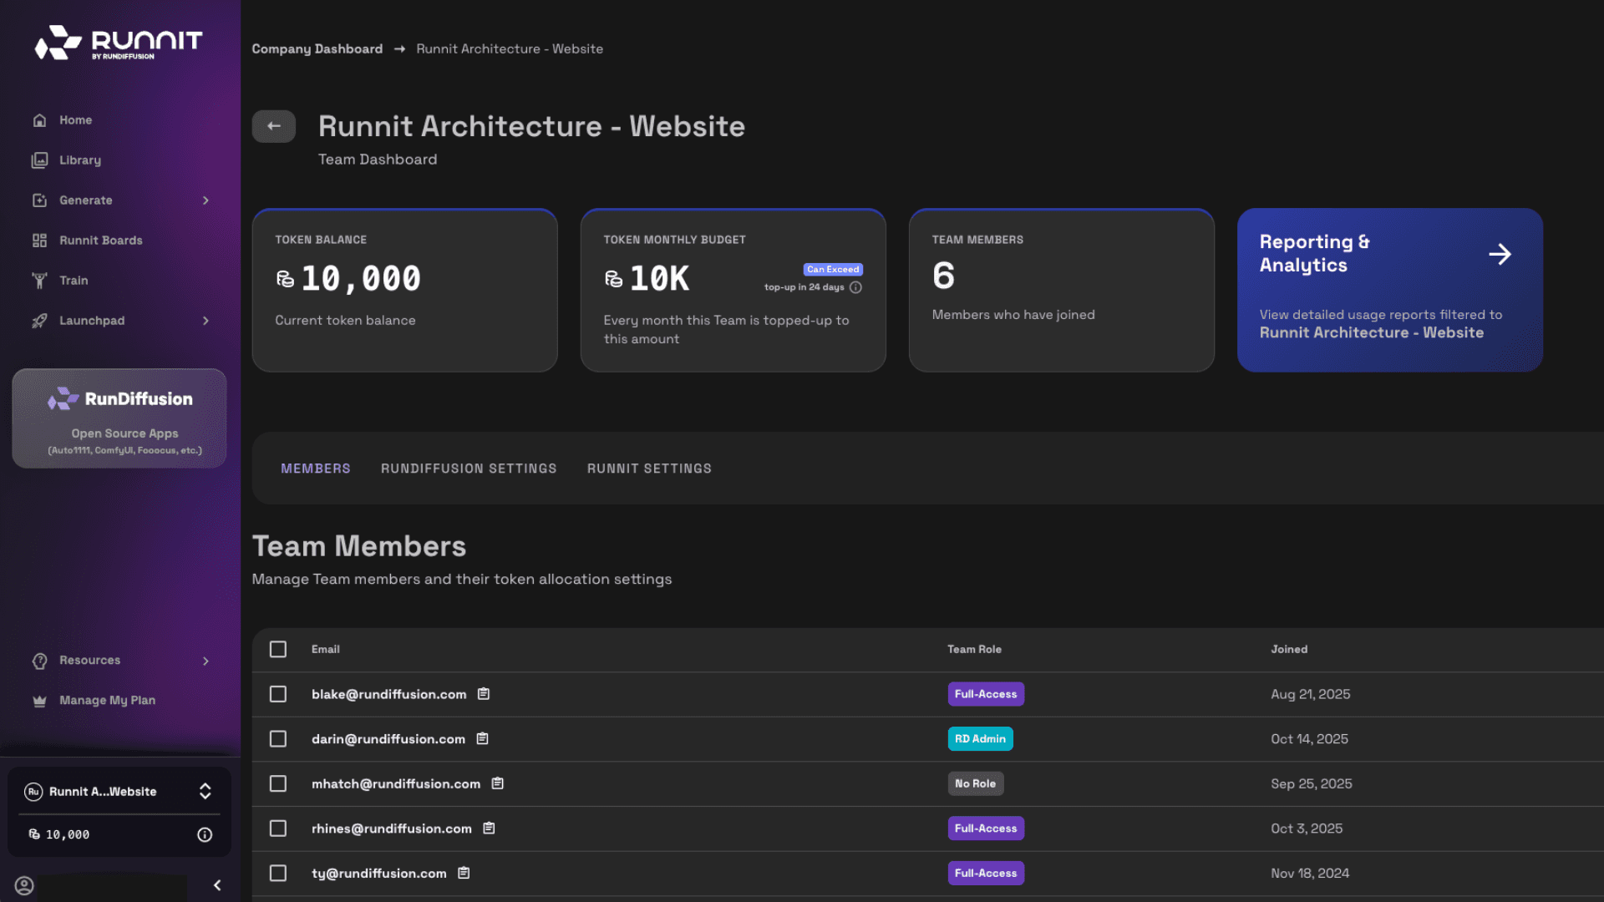Viewport: 1604px width, 902px height.
Task: Copy blake@rundiffusion.com email icon
Action: pyautogui.click(x=483, y=694)
